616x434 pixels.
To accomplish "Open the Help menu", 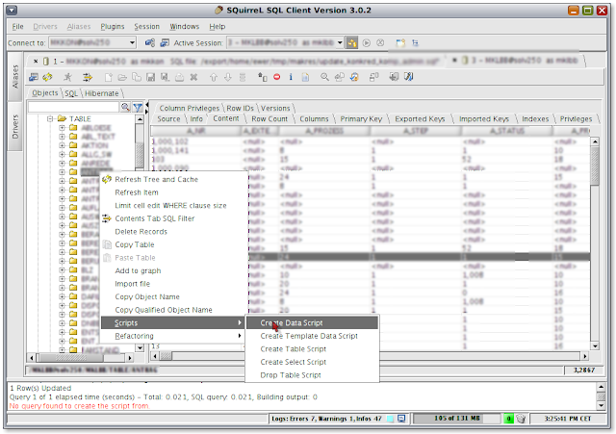I will pos(218,26).
